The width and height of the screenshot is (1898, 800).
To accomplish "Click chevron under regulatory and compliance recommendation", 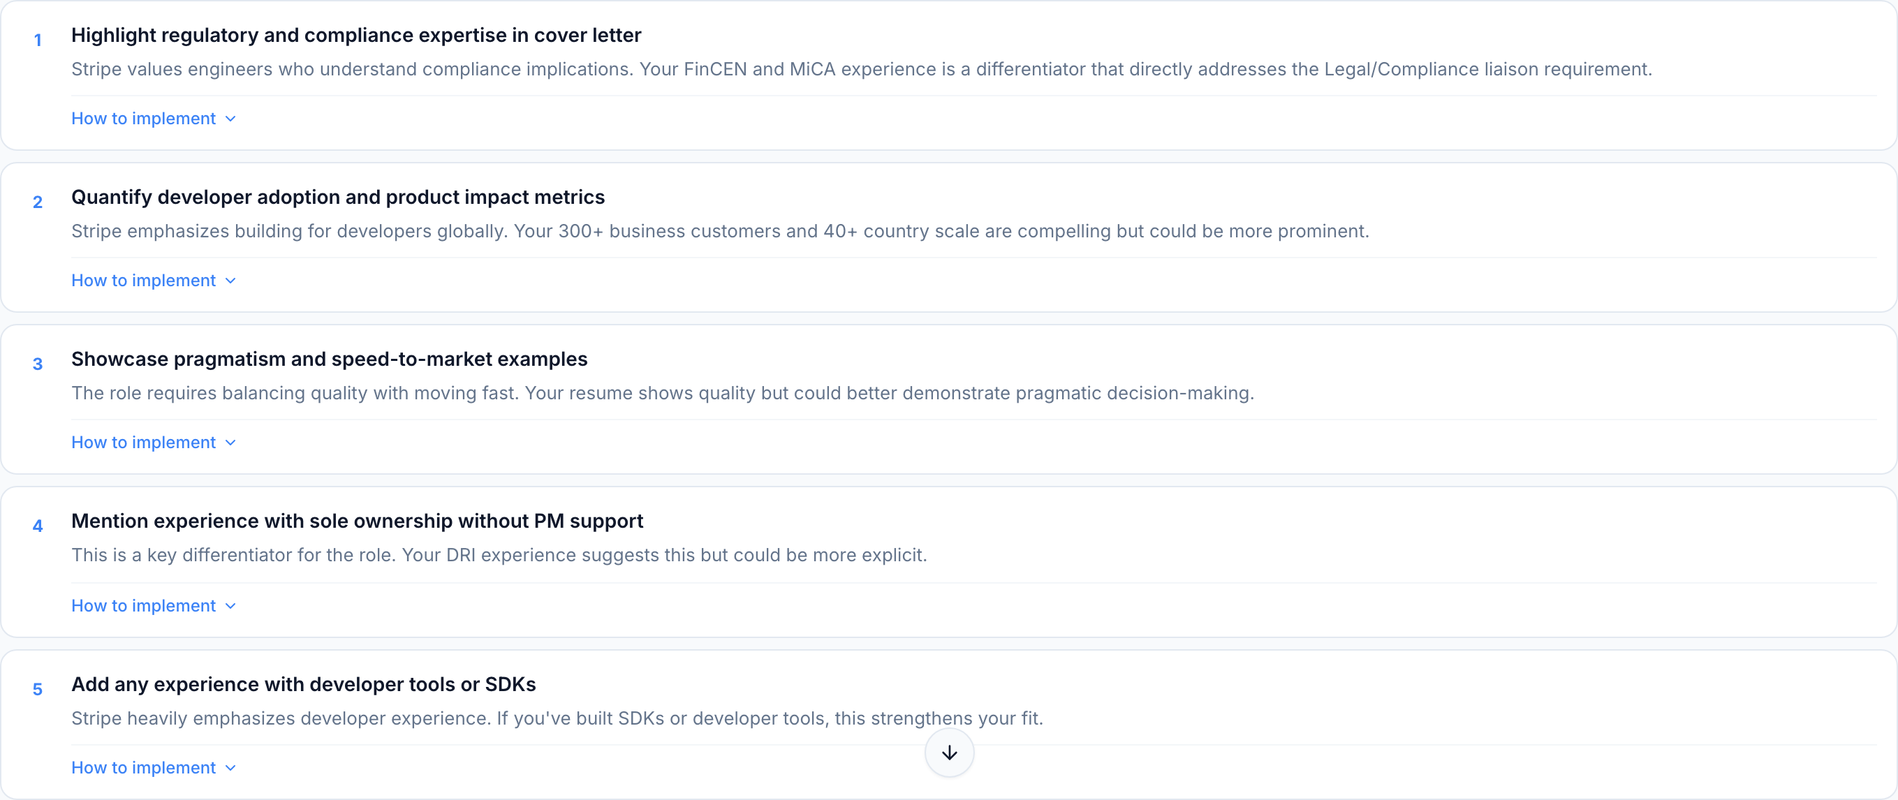I will click(x=230, y=119).
